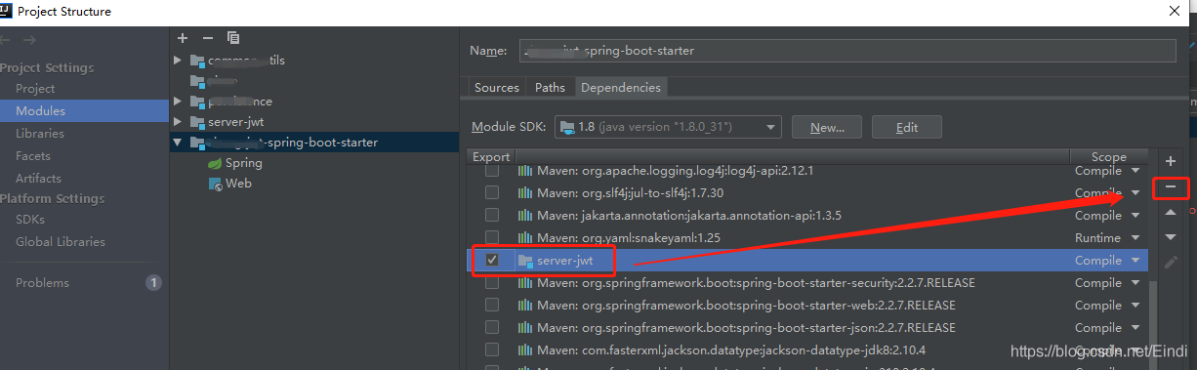Remove dependency with the red-boxed minus button

tap(1172, 186)
